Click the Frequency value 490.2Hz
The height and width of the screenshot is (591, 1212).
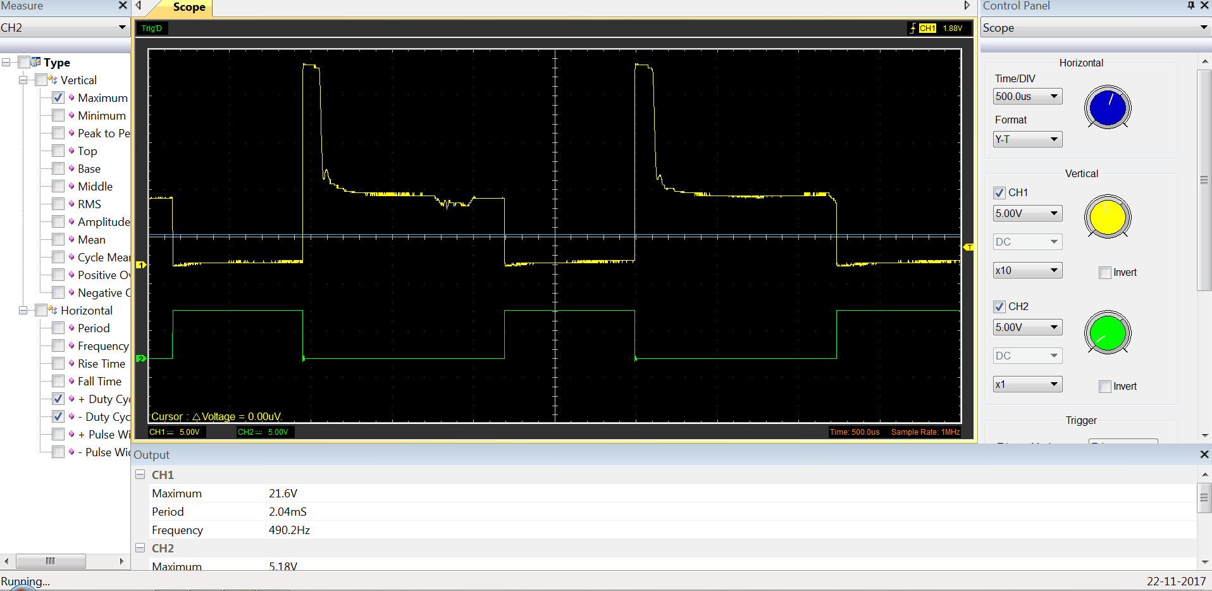[289, 530]
